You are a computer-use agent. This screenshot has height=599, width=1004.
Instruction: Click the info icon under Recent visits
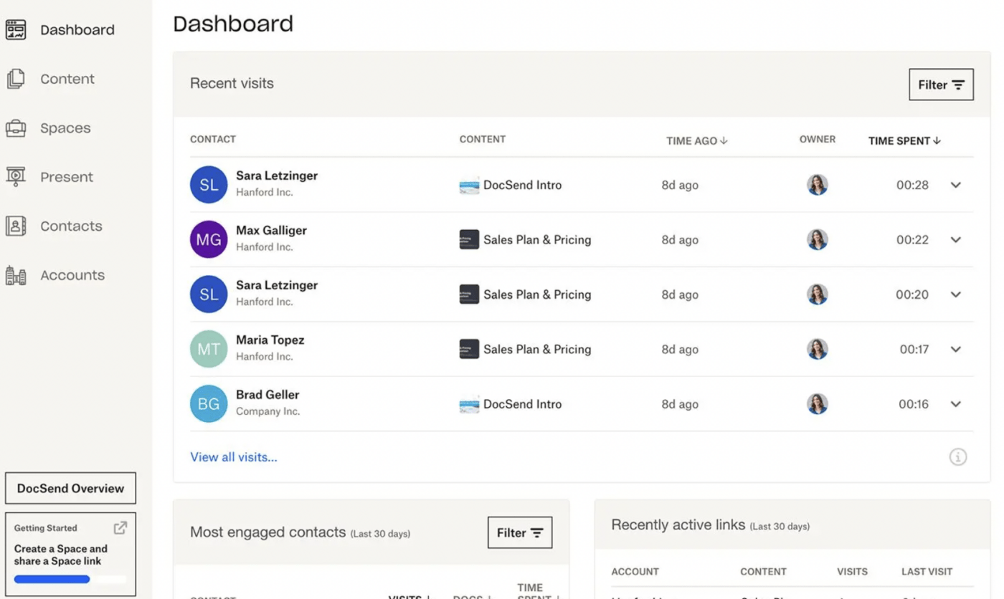[x=958, y=457]
